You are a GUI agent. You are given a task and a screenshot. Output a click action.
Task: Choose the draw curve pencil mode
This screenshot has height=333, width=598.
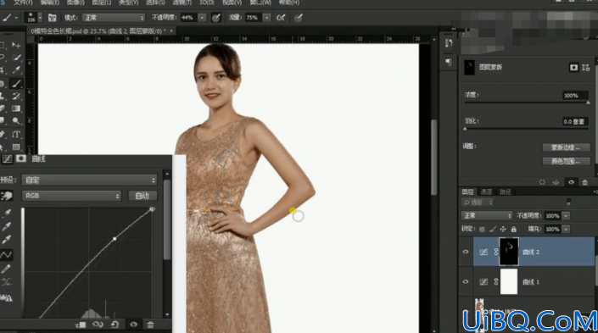click(x=6, y=269)
